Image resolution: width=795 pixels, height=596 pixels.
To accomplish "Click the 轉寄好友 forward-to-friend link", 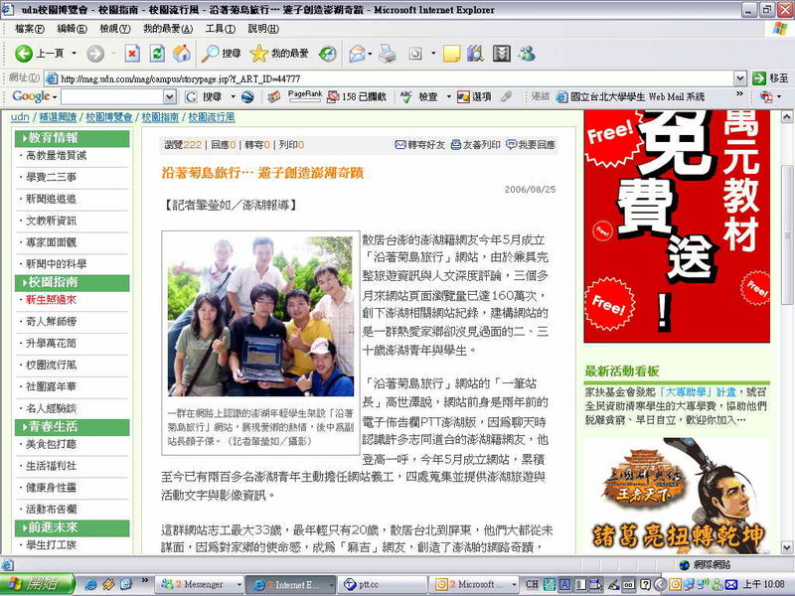I will [420, 145].
